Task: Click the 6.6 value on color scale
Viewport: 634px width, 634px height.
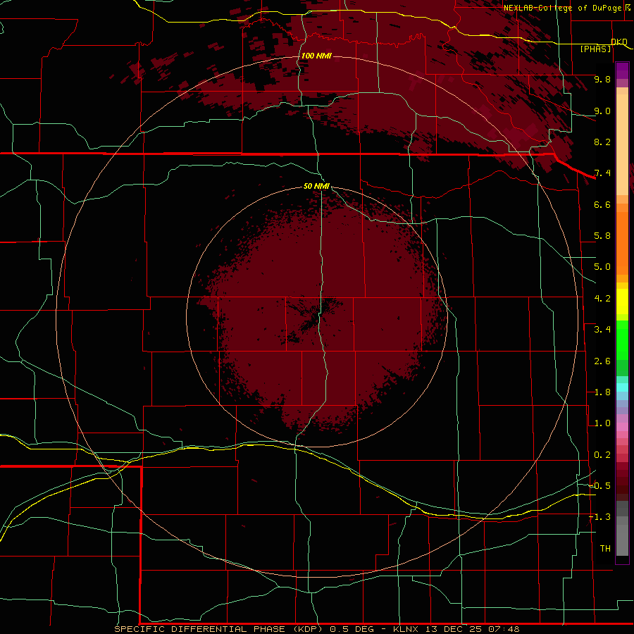Action: (602, 204)
